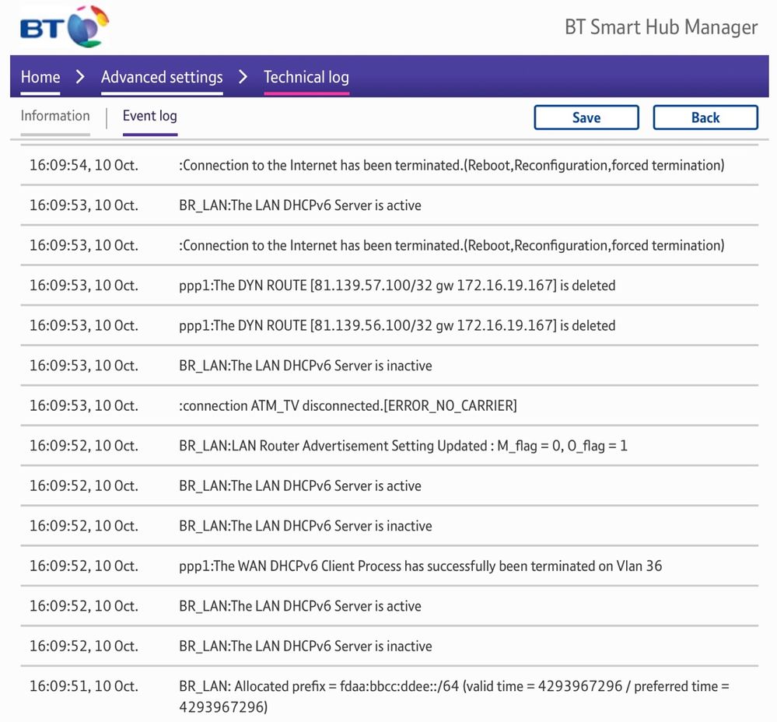Click the BT logo icon

point(64,27)
